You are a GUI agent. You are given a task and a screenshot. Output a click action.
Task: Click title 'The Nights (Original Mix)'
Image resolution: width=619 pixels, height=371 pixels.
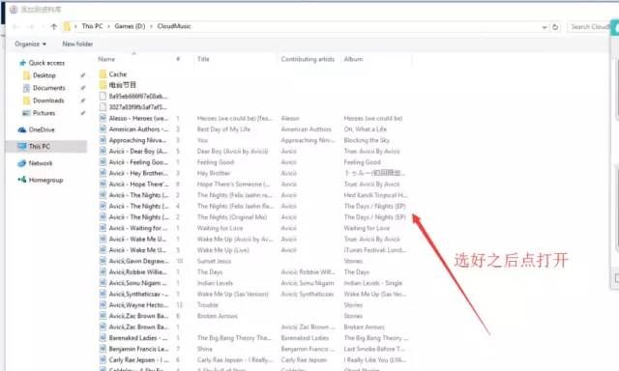pyautogui.click(x=232, y=217)
